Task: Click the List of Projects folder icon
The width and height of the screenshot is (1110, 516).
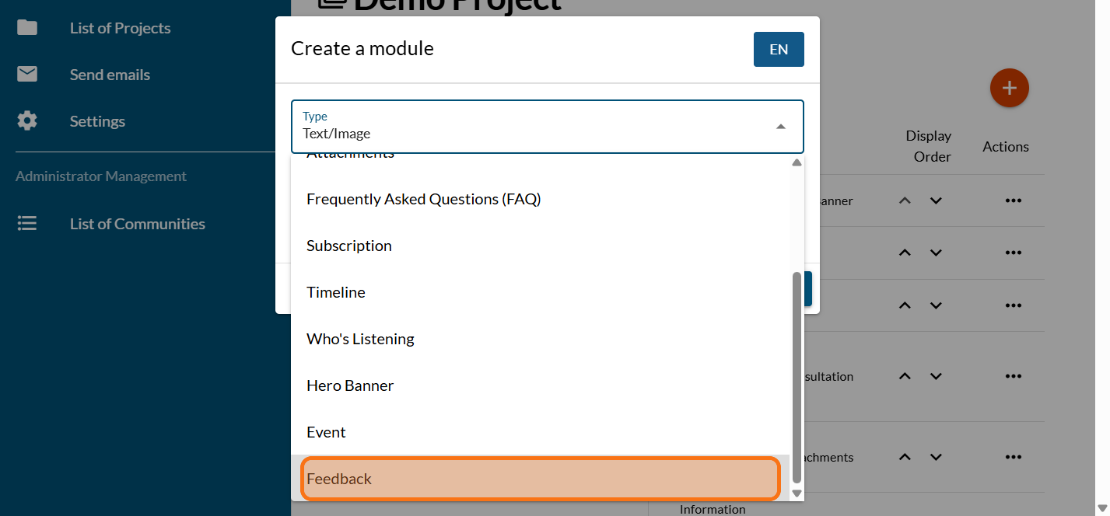Action: tap(27, 28)
